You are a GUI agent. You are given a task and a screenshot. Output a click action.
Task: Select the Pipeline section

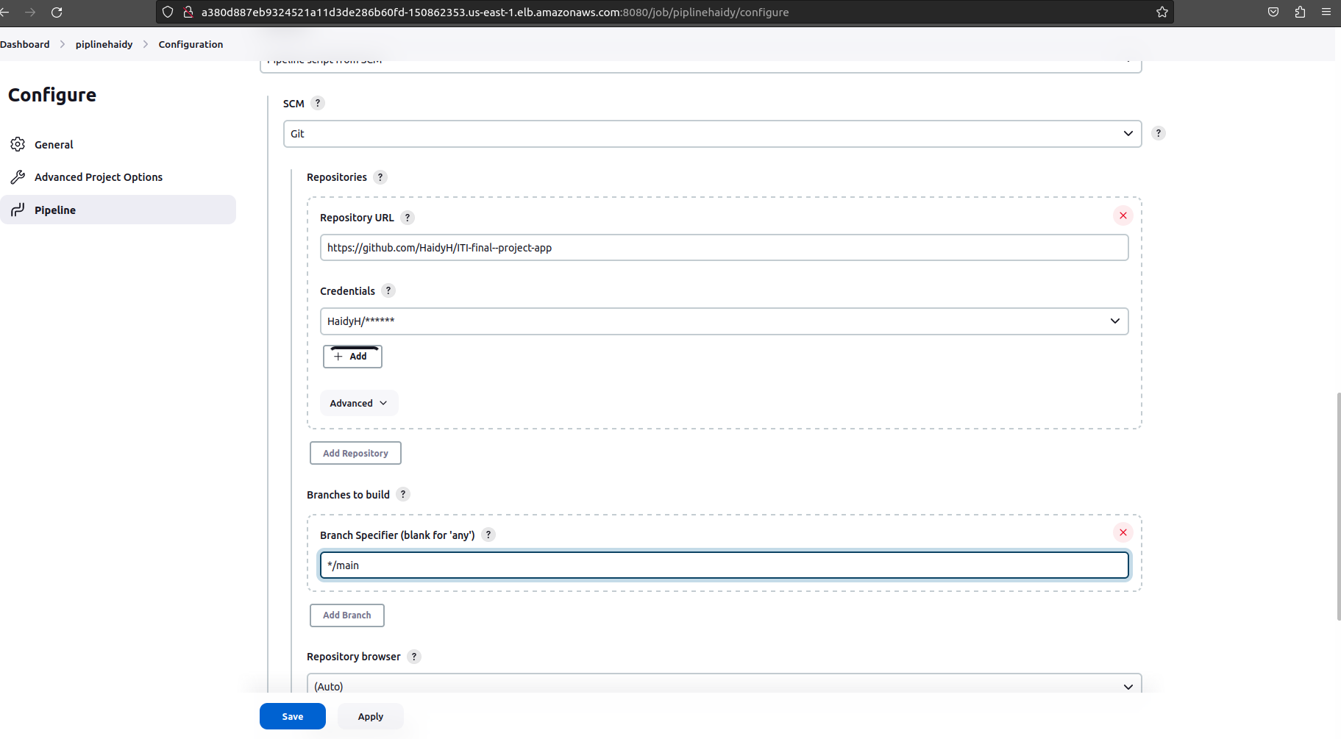pos(118,210)
